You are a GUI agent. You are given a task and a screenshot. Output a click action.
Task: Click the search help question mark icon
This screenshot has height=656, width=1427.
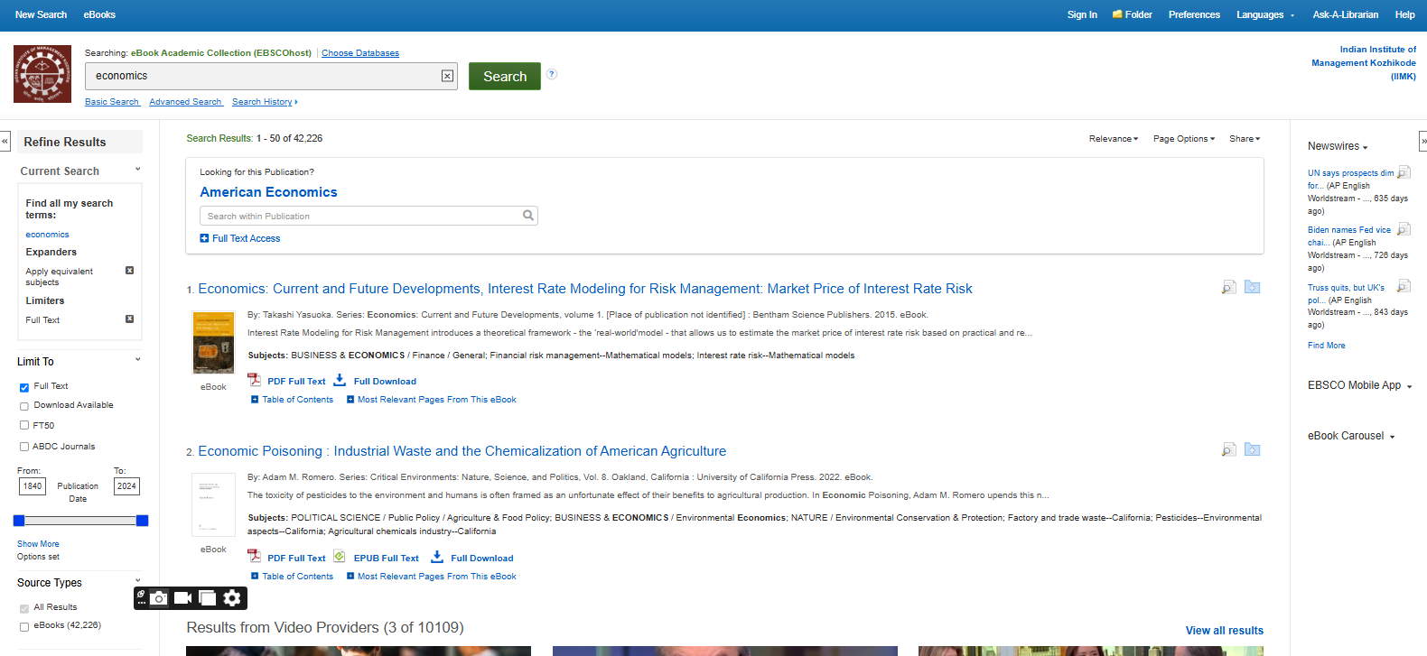pyautogui.click(x=552, y=74)
